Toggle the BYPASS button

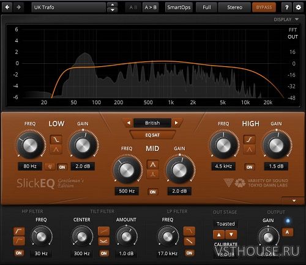click(264, 7)
